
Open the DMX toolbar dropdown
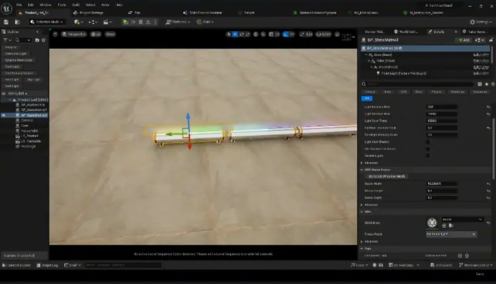[x=205, y=22]
